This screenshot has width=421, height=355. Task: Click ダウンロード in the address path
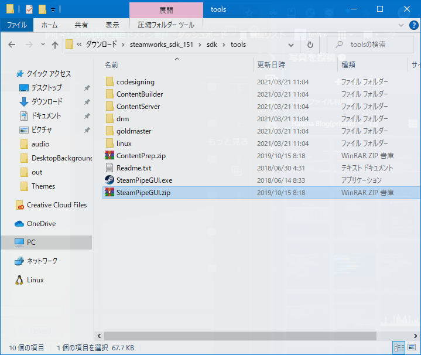(101, 45)
